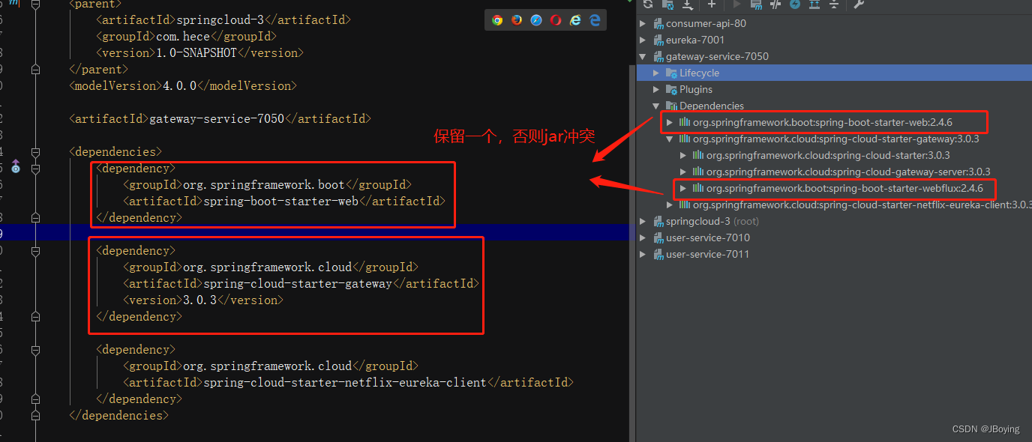Click the Plugins folder icon

tap(672, 89)
